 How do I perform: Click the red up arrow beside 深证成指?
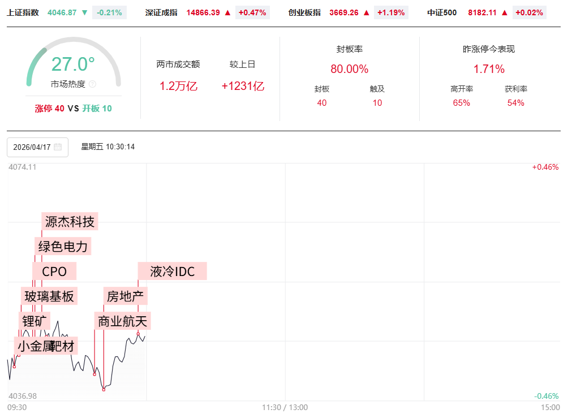pos(227,12)
